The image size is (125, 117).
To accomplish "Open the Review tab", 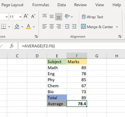I will [x=80, y=5].
